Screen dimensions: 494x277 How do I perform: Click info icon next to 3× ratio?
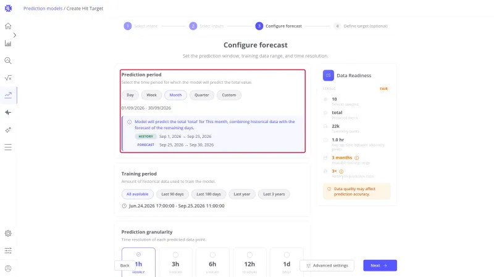[341, 172]
